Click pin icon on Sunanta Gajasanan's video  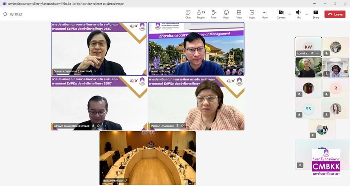(x=95, y=71)
